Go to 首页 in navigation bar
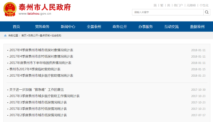 click(x=16, y=27)
